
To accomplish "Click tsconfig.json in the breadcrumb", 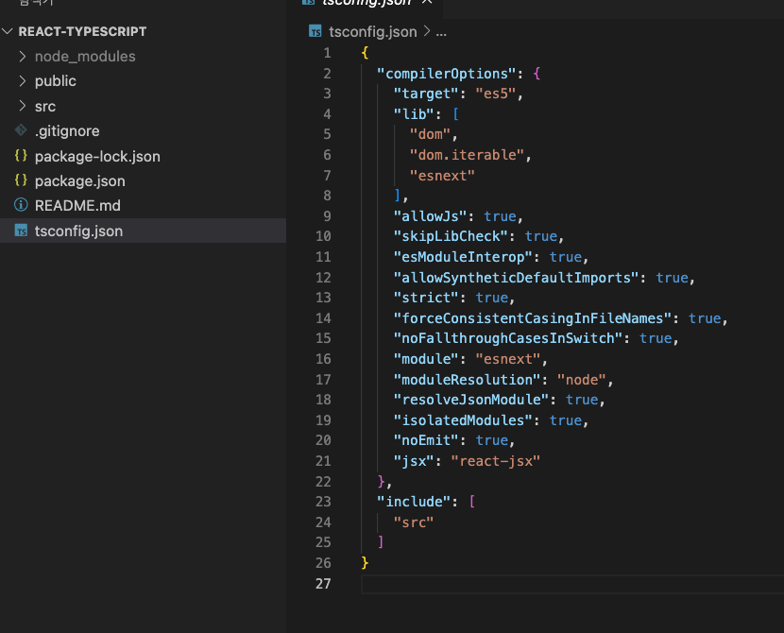I will pos(372,32).
